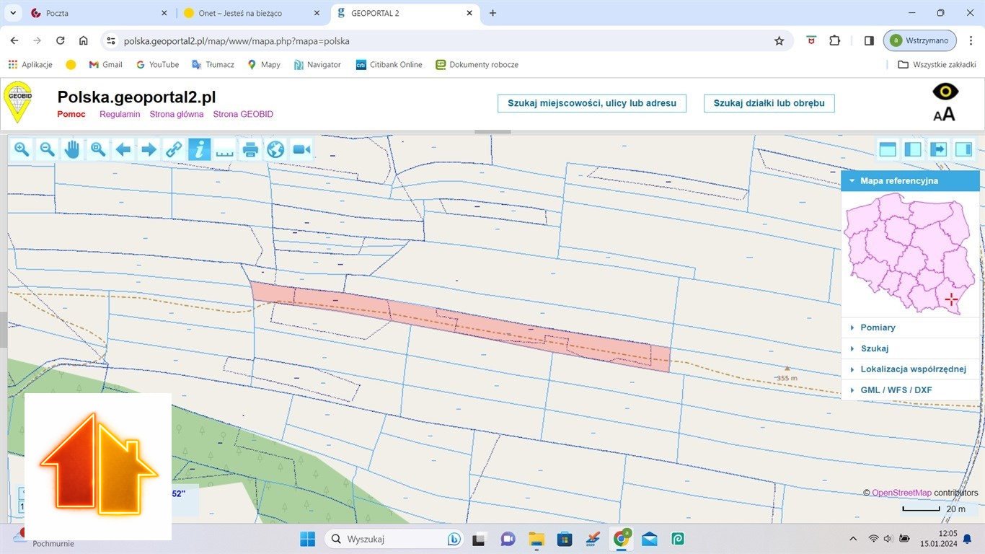Open the Mail app from the taskbar
Viewport: 985px width, 554px height.
pyautogui.click(x=649, y=539)
